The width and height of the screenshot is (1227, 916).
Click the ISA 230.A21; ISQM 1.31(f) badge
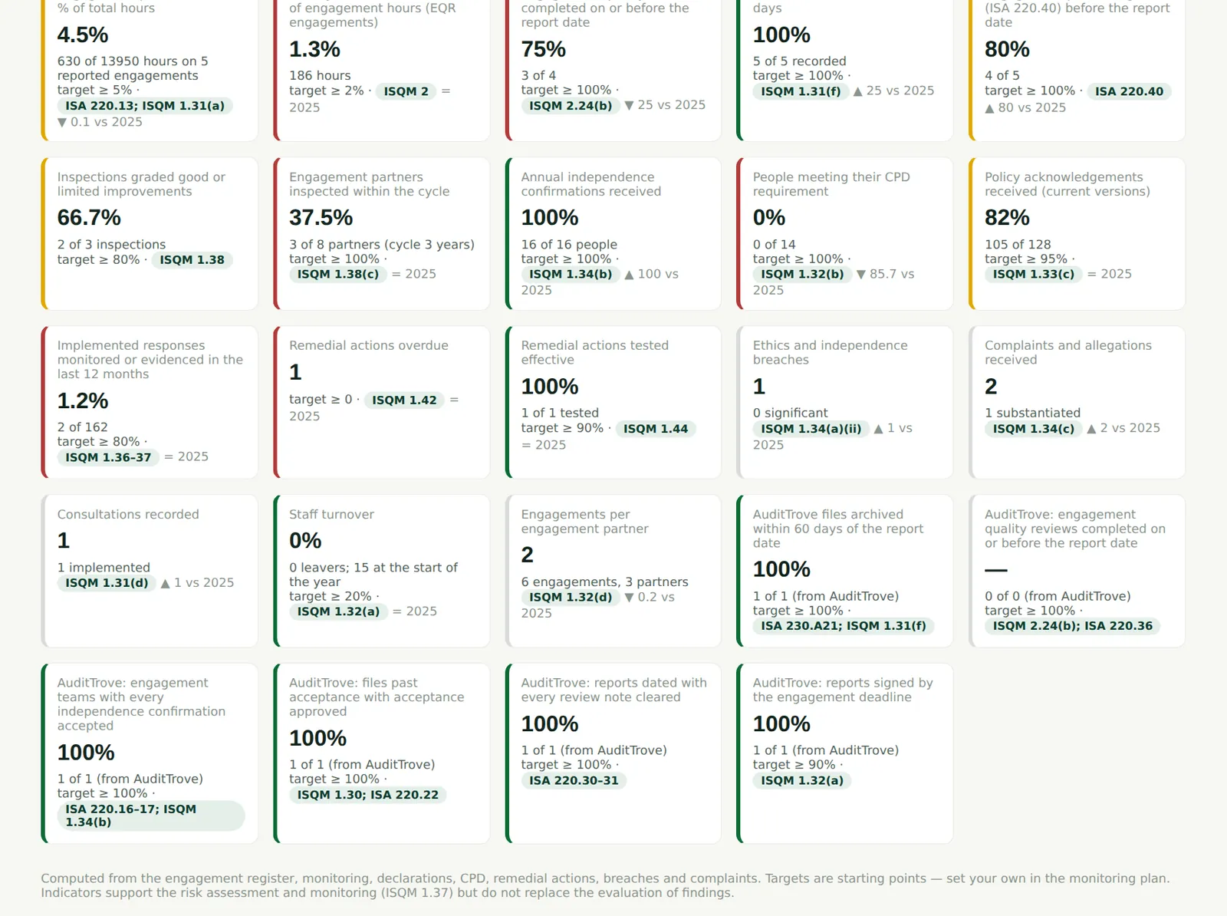click(x=844, y=626)
